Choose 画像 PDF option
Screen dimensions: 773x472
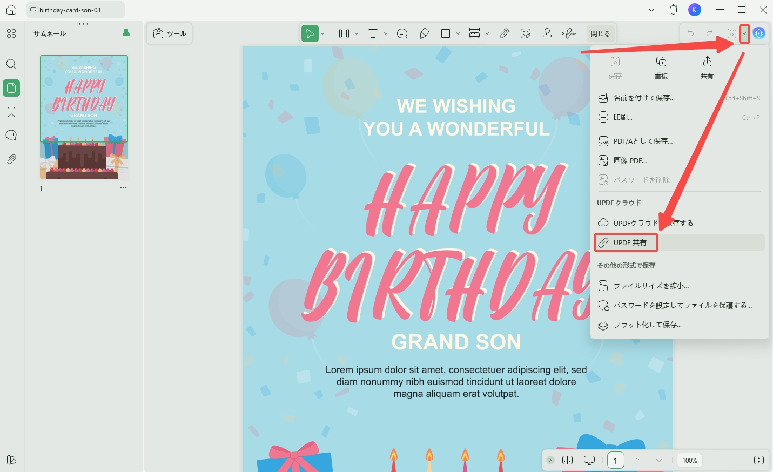[680, 160]
